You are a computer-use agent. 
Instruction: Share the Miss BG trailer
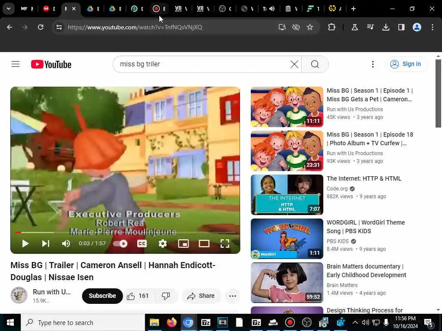click(x=201, y=296)
